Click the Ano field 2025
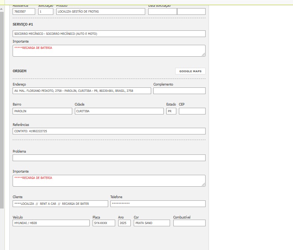 (124, 223)
